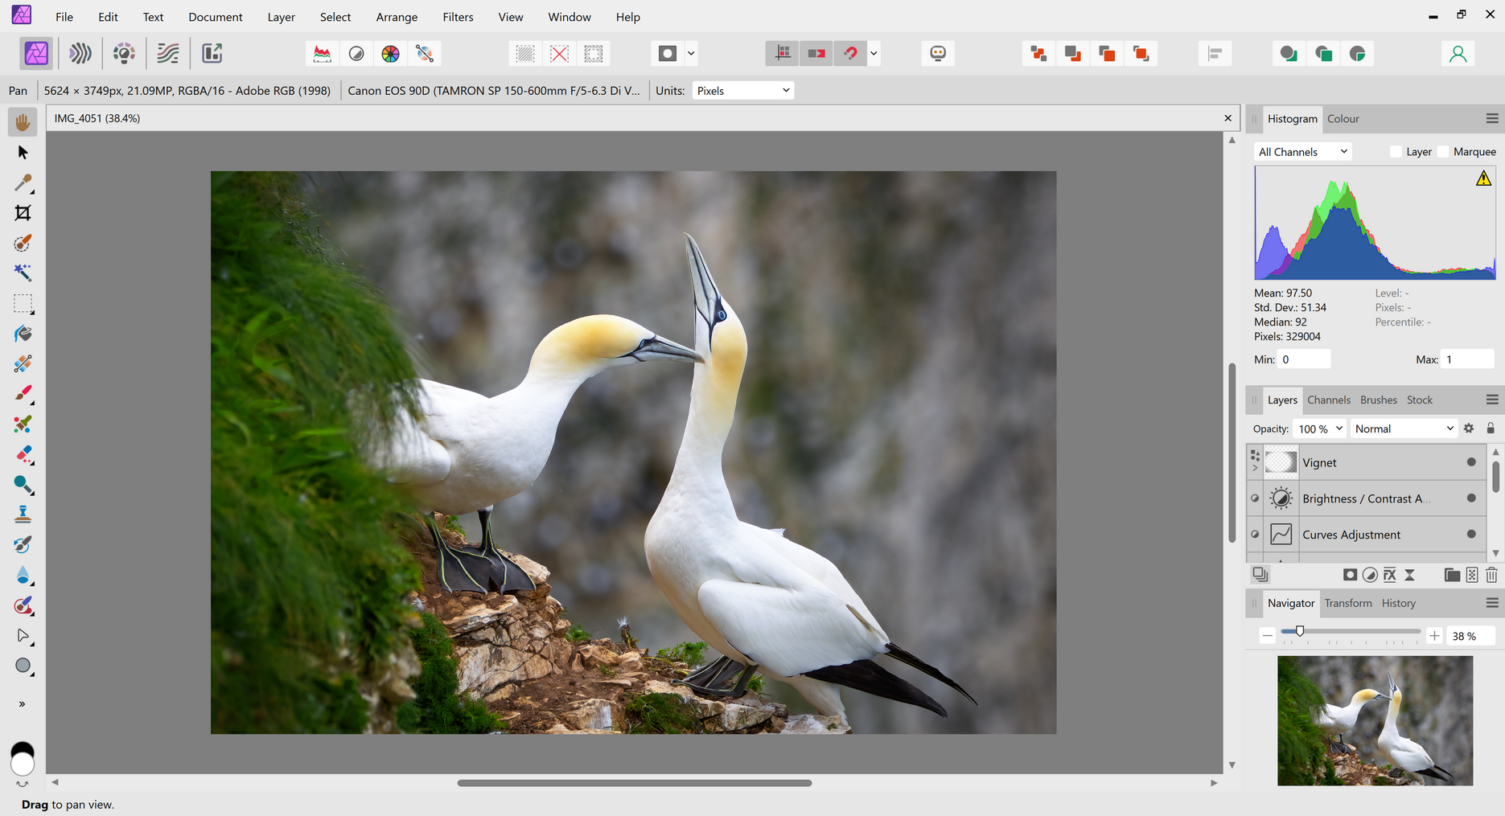The image size is (1505, 816).
Task: Click the Navigator zoom slider handle
Action: click(x=1300, y=632)
